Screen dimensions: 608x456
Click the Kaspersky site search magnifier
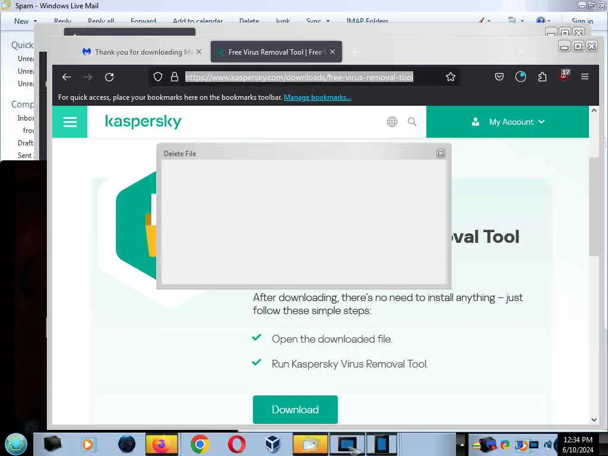[x=412, y=122]
